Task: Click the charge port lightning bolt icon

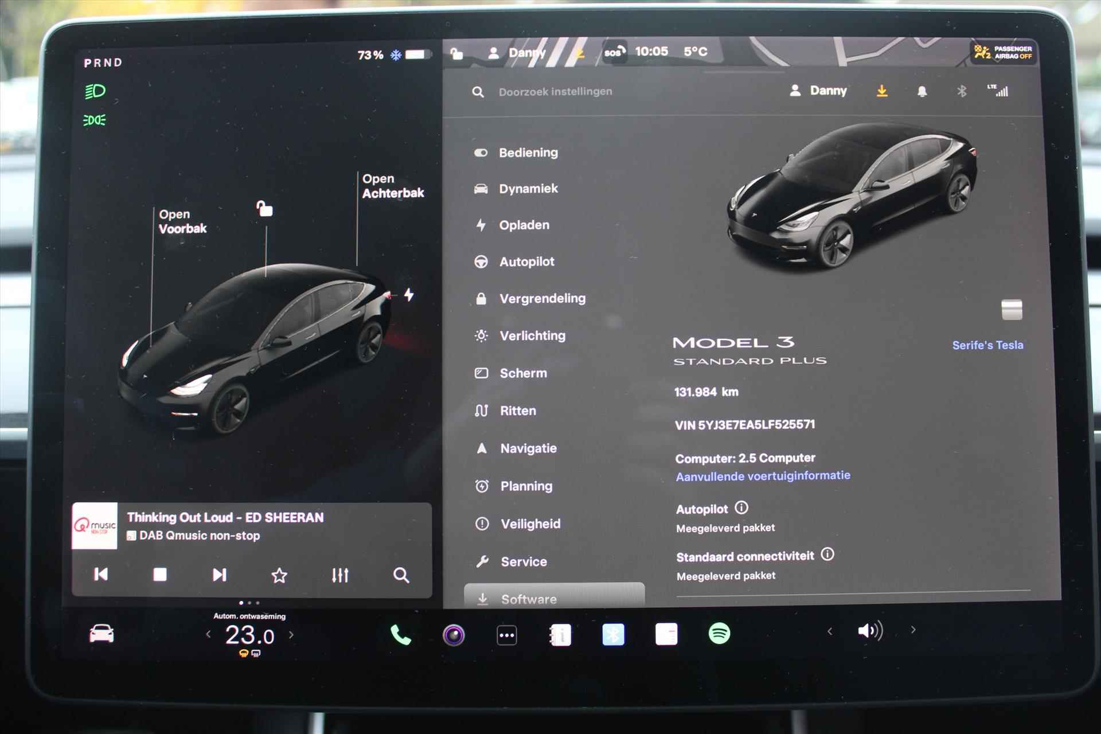Action: (409, 295)
